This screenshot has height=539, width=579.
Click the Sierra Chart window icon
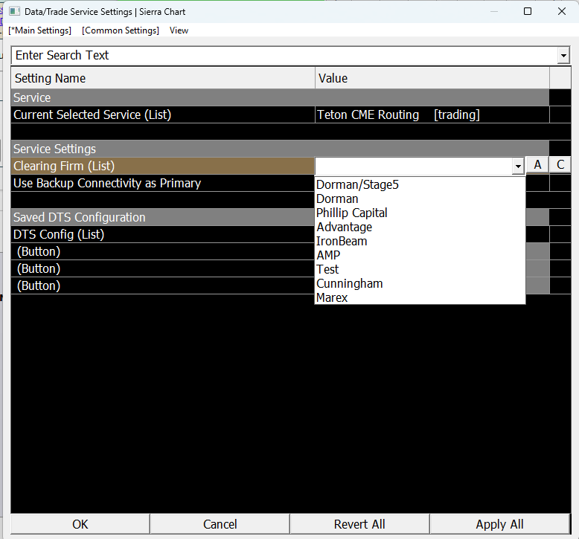[15, 11]
